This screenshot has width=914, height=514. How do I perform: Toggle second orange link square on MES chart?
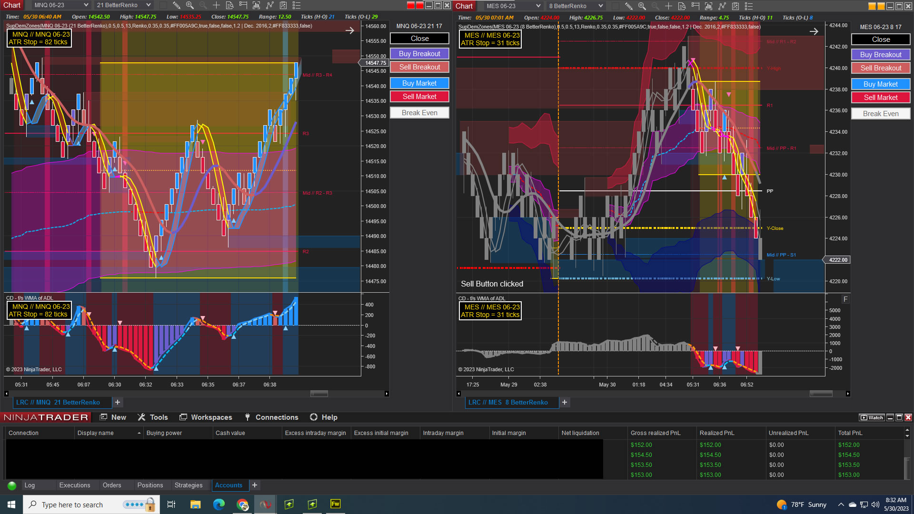pyautogui.click(x=881, y=6)
